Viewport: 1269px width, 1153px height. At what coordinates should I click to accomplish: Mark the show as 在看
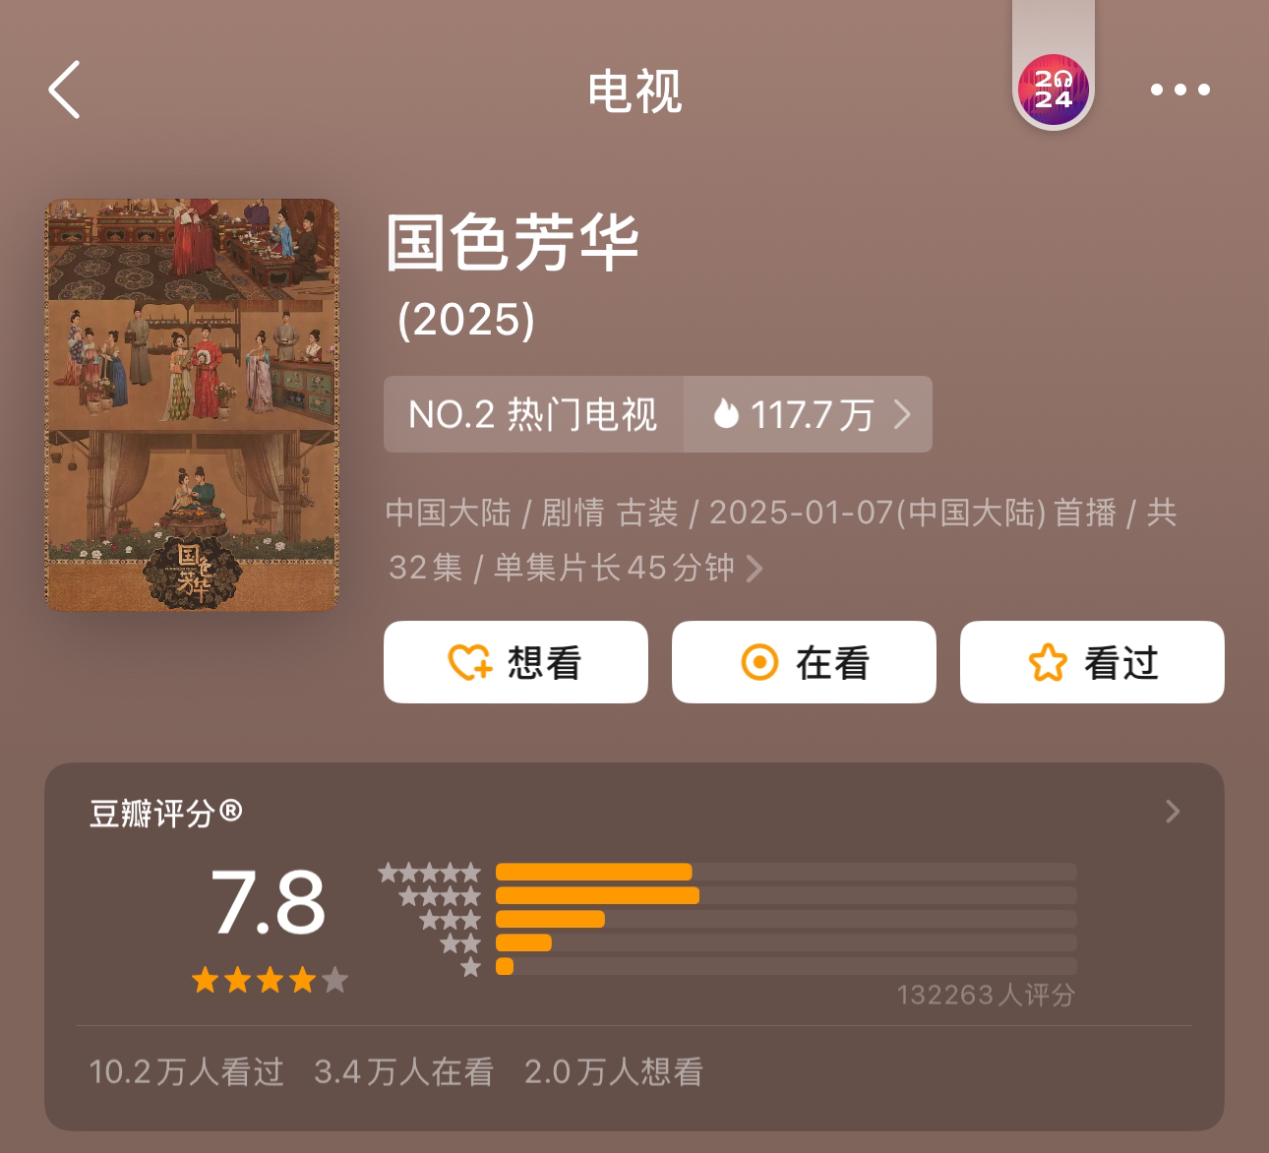tap(804, 662)
